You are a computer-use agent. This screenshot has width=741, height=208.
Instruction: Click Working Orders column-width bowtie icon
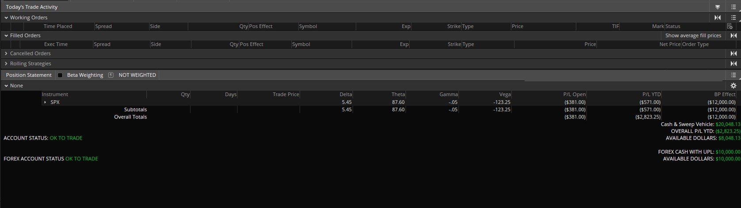point(718,18)
